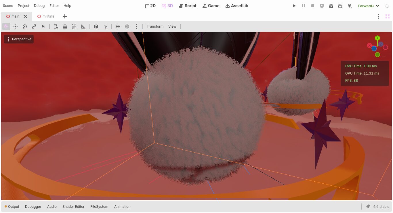Open the Project menu

click(24, 6)
